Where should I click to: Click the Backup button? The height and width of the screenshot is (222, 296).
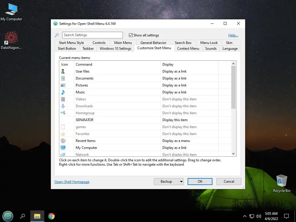coord(166,182)
